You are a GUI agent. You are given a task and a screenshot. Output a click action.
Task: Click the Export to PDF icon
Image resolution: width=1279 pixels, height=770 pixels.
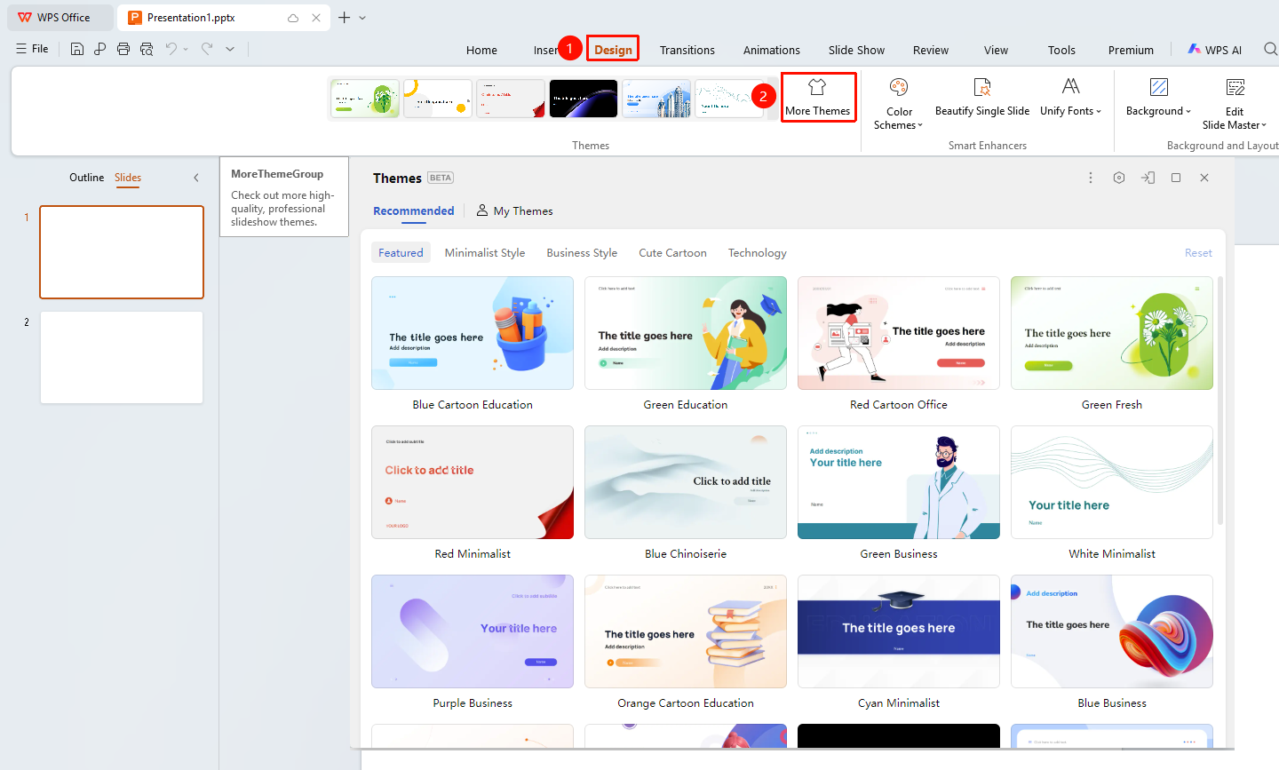(x=100, y=49)
